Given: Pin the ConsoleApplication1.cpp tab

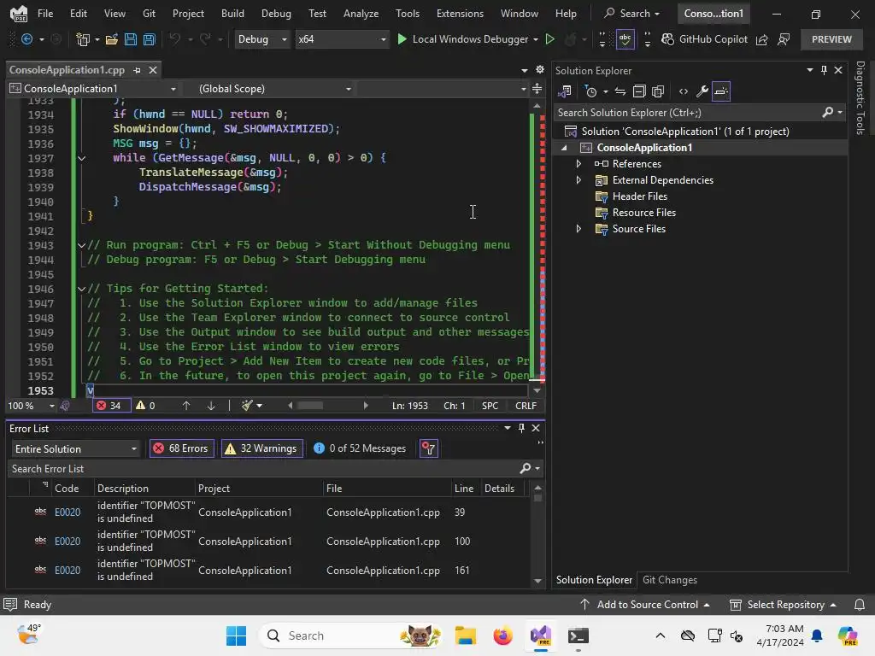Looking at the screenshot, I should [137, 70].
